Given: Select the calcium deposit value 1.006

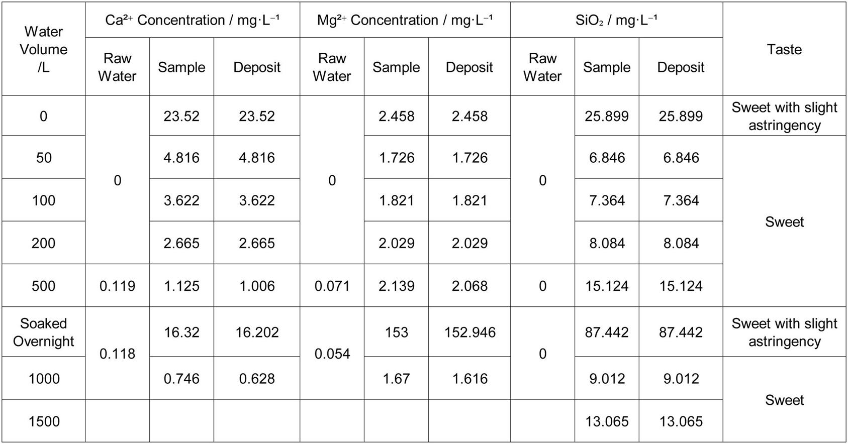Looking at the screenshot, I should pos(257,286).
